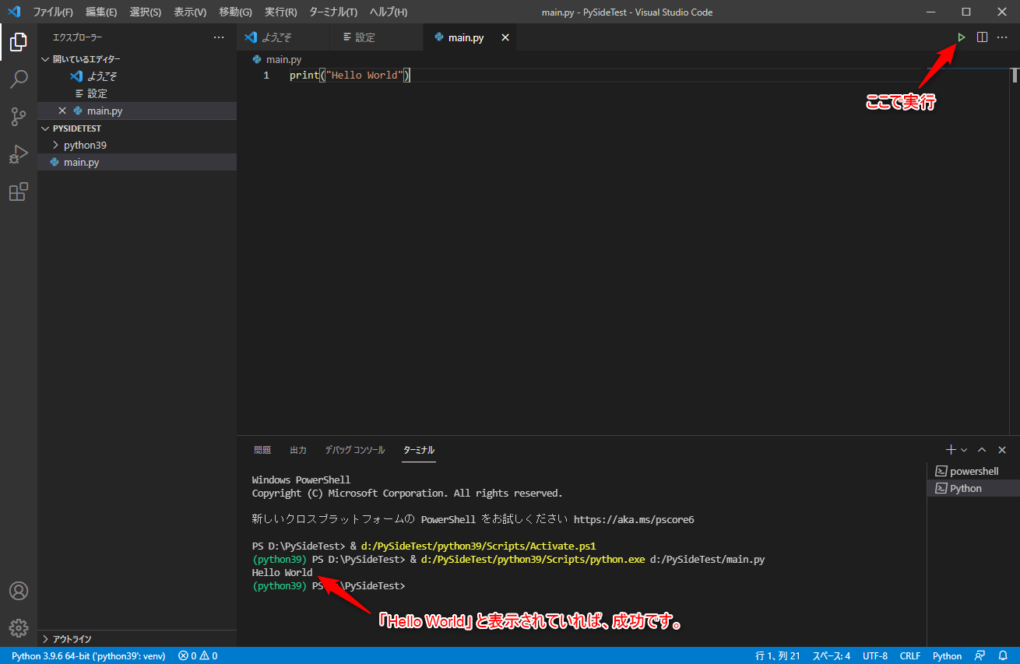
Task: Open the Explorer view in activity bar
Action: coord(19,42)
